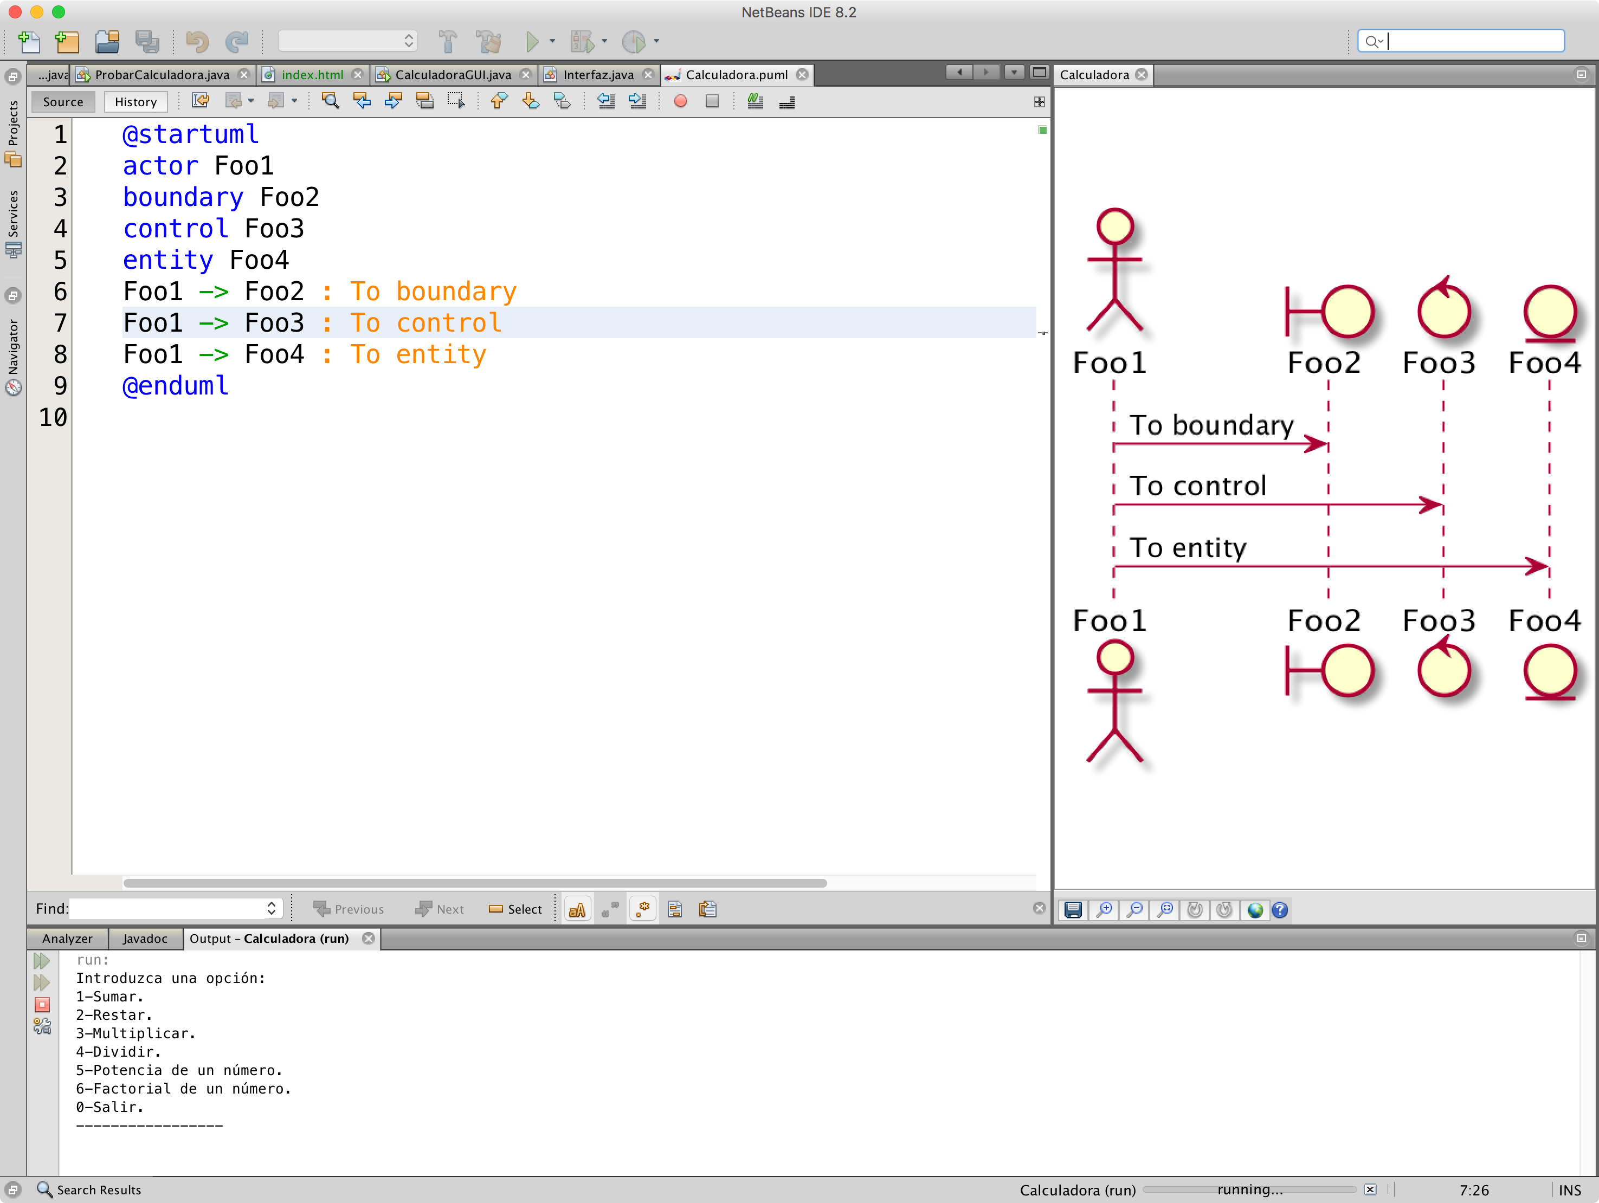Select the Find Selection magnifier tool
Image resolution: width=1599 pixels, height=1203 pixels.
(330, 101)
